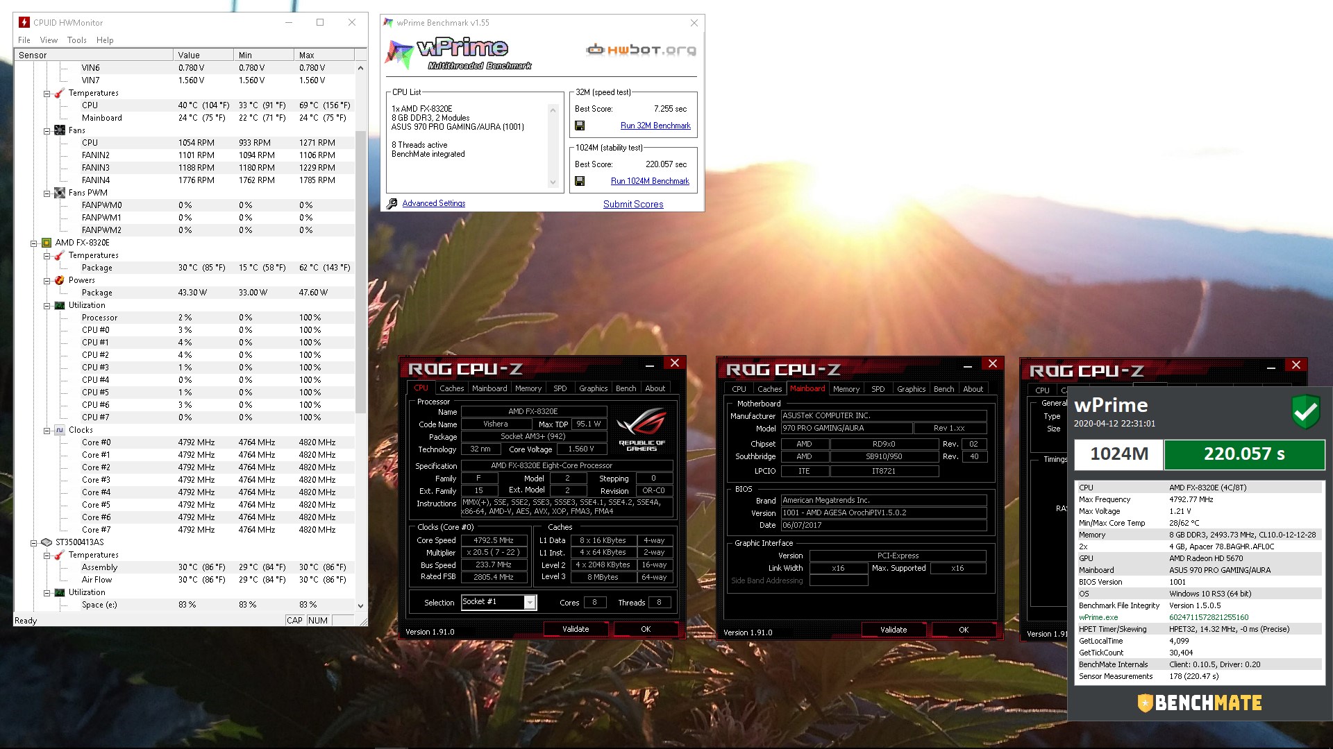Click the HWBOT.org logo
The width and height of the screenshot is (1333, 749).
641,49
